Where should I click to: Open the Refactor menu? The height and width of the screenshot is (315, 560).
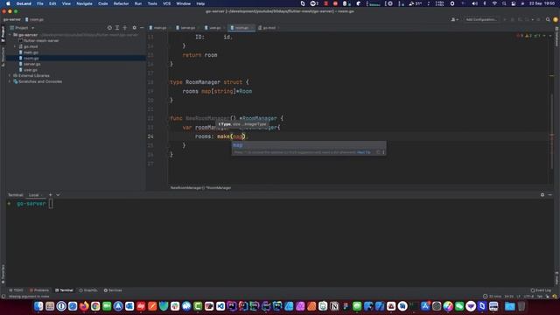[121, 3]
